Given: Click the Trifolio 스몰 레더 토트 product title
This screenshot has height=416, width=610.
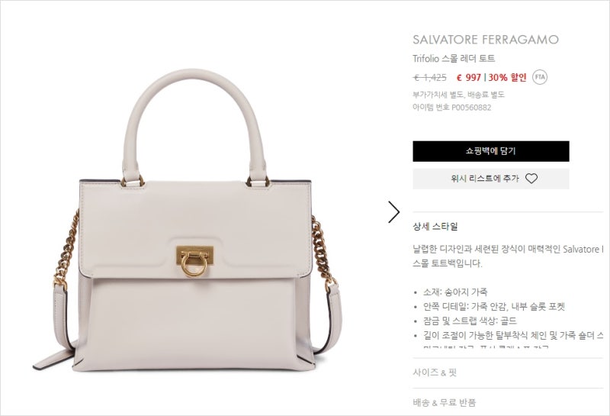Looking at the screenshot, I should 454,59.
